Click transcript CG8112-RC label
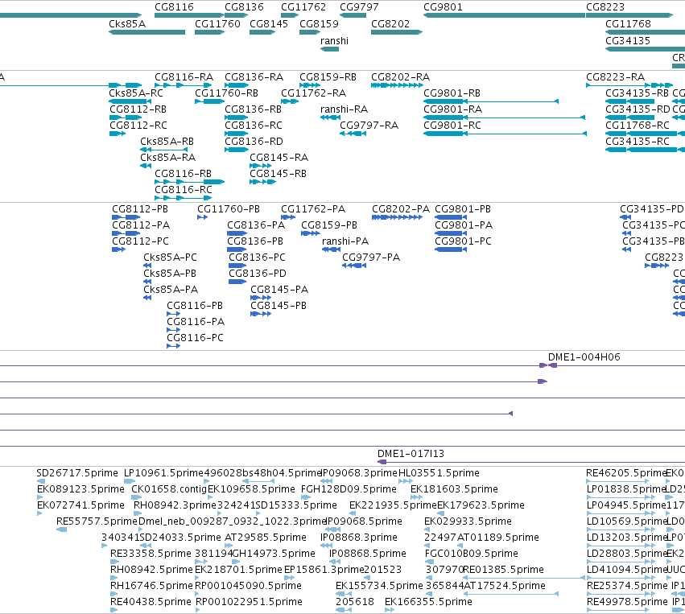 click(138, 126)
